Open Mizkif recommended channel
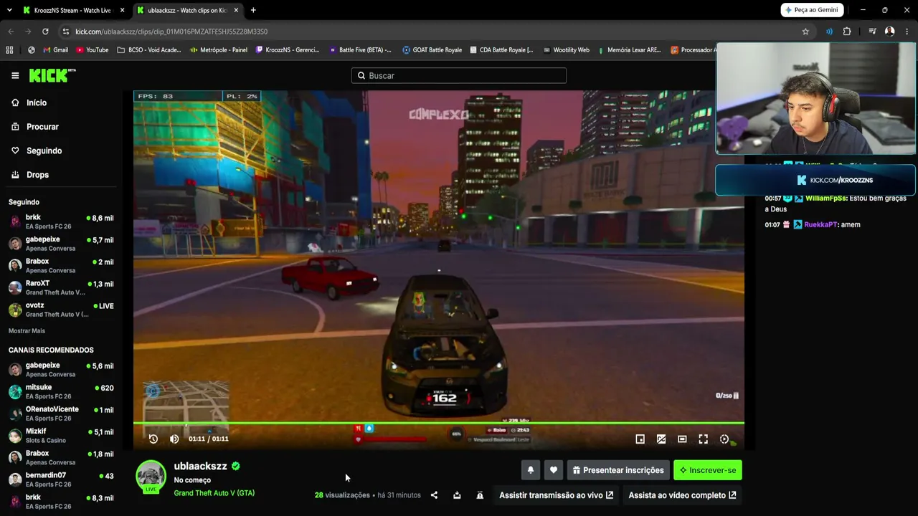The height and width of the screenshot is (516, 918). [x=61, y=436]
